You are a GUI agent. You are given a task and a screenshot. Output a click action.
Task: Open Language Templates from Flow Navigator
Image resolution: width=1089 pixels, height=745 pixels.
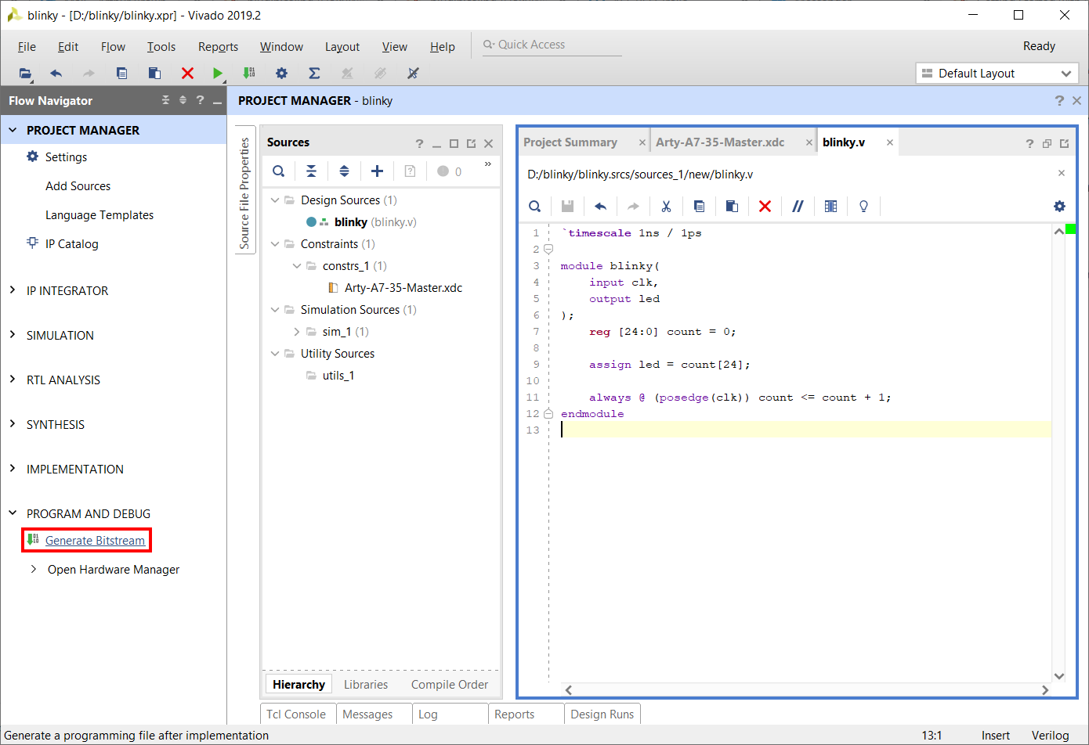(x=99, y=215)
